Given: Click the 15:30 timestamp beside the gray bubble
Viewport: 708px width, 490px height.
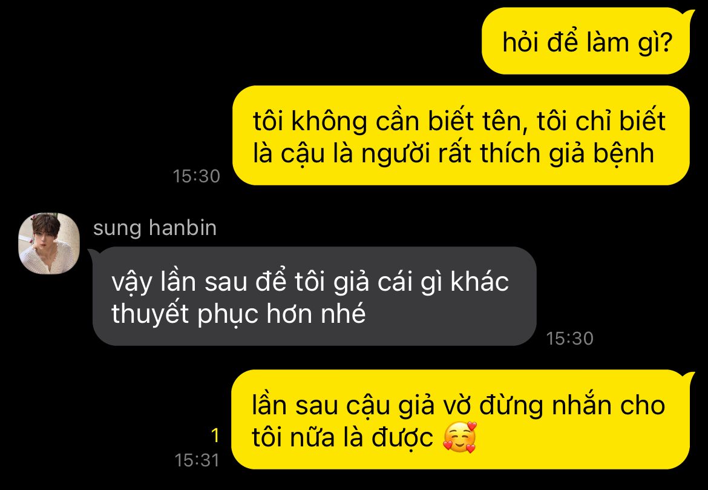Looking at the screenshot, I should [570, 338].
